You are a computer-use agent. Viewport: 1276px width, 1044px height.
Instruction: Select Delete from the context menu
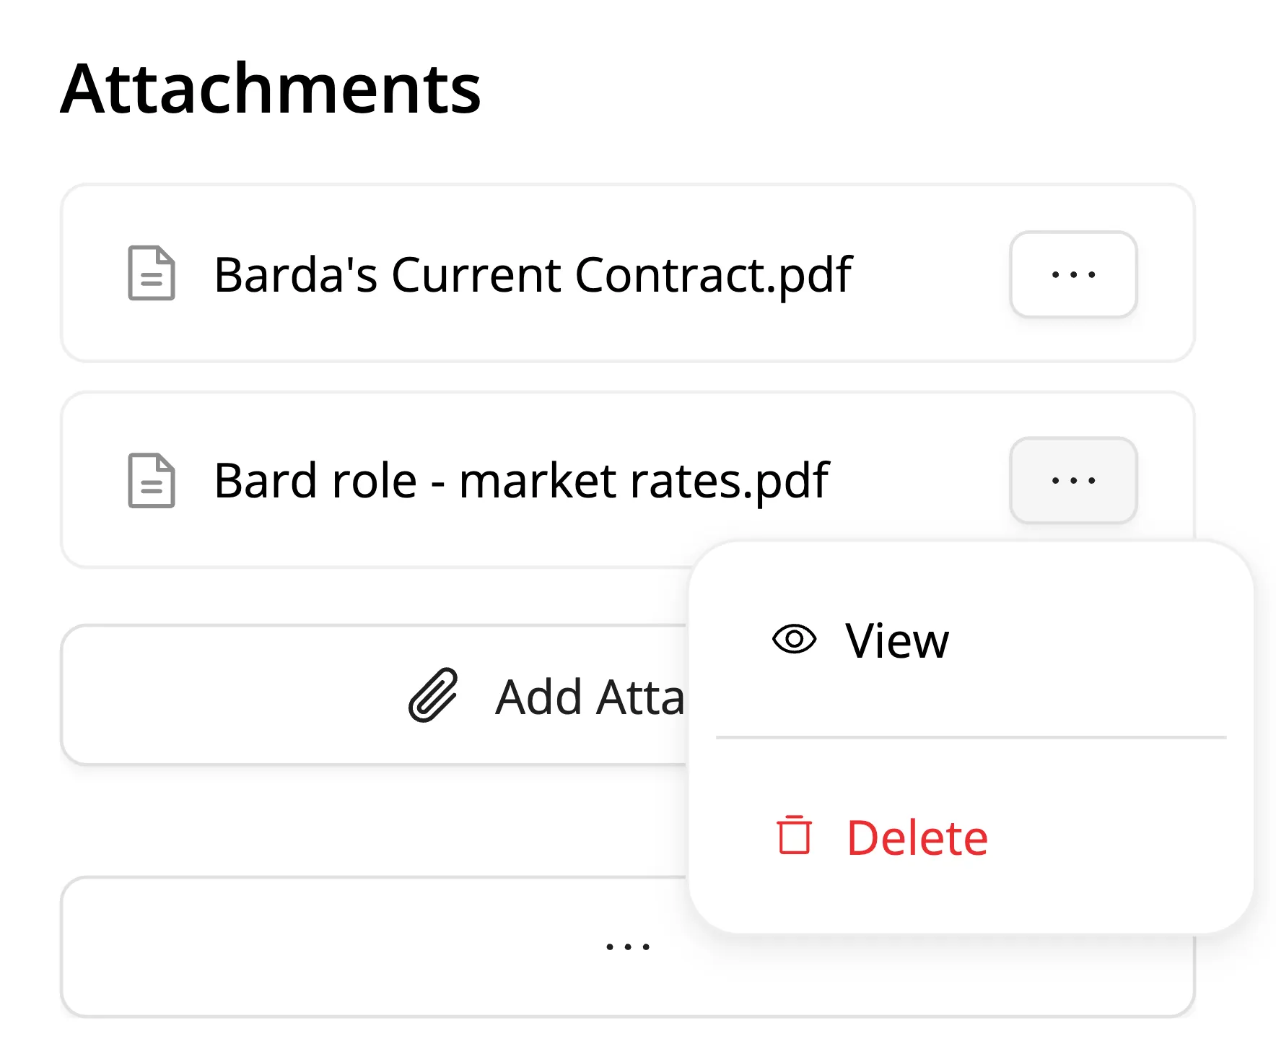point(917,836)
